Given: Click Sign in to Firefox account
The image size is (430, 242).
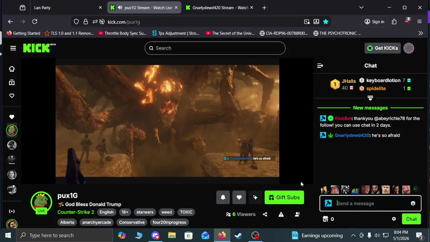Looking at the screenshot, I should (x=374, y=22).
